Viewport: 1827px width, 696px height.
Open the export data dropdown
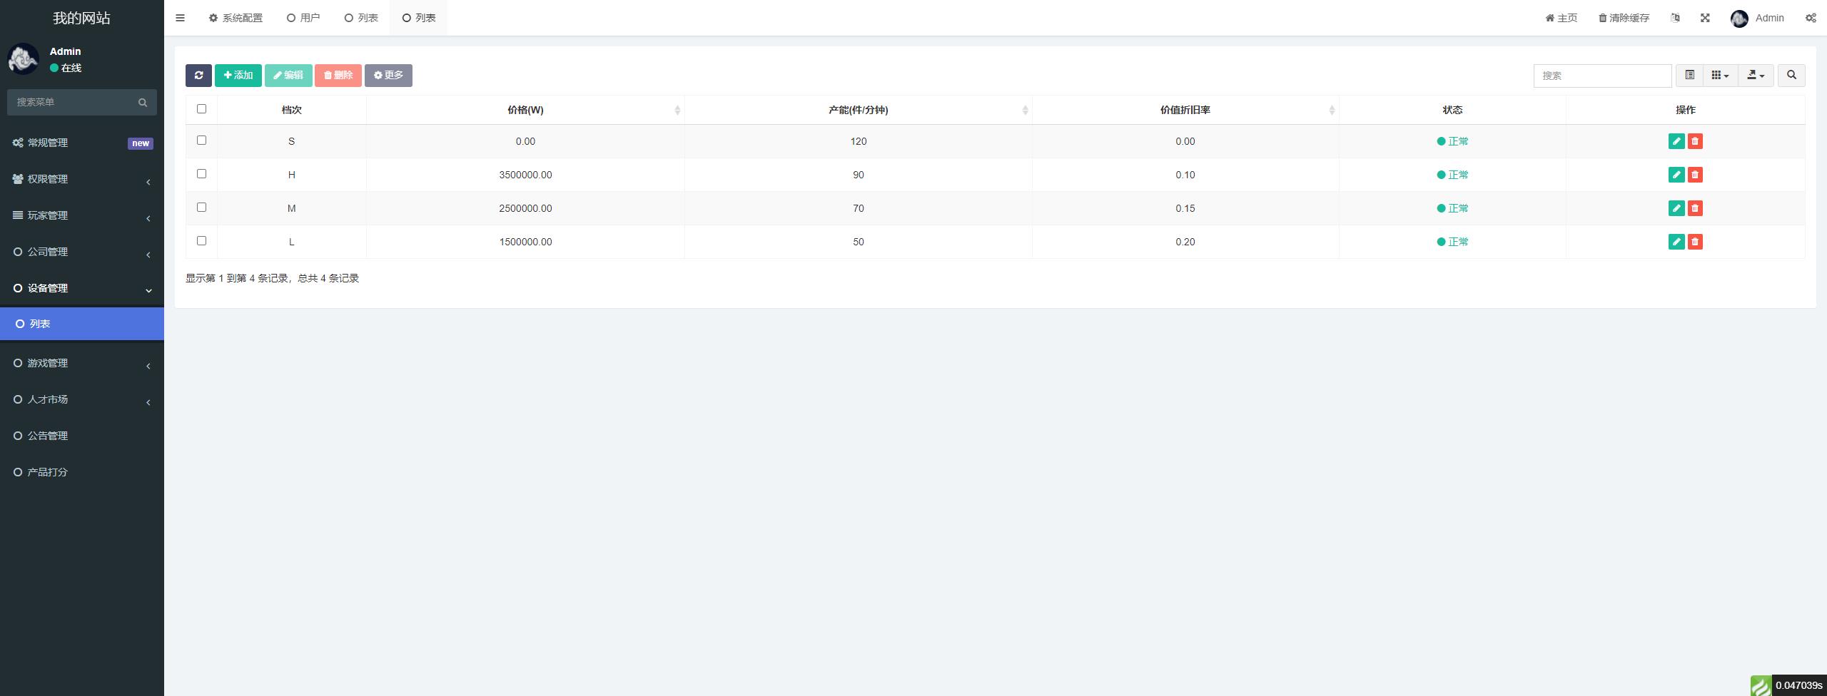tap(1756, 76)
